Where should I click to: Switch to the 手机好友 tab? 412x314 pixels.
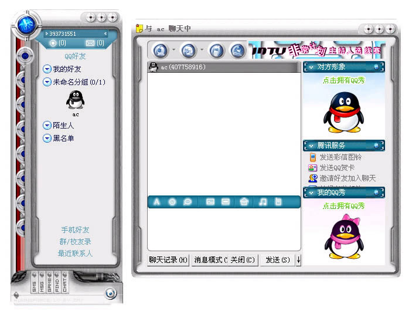(x=75, y=229)
